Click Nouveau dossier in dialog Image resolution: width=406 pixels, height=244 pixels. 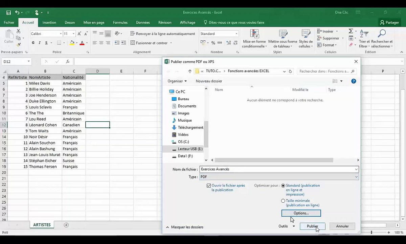click(209, 81)
